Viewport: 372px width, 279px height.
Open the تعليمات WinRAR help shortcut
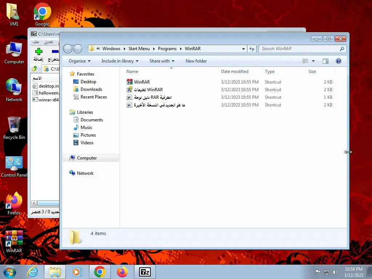(x=145, y=89)
